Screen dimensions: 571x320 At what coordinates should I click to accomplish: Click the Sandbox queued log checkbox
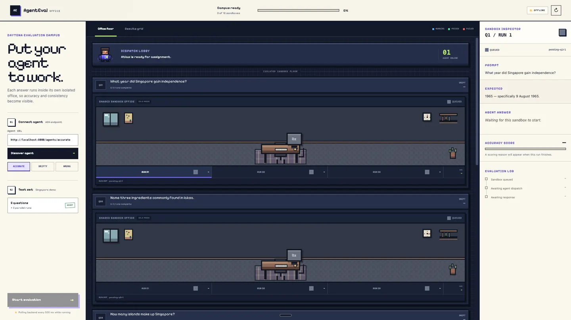(x=487, y=179)
